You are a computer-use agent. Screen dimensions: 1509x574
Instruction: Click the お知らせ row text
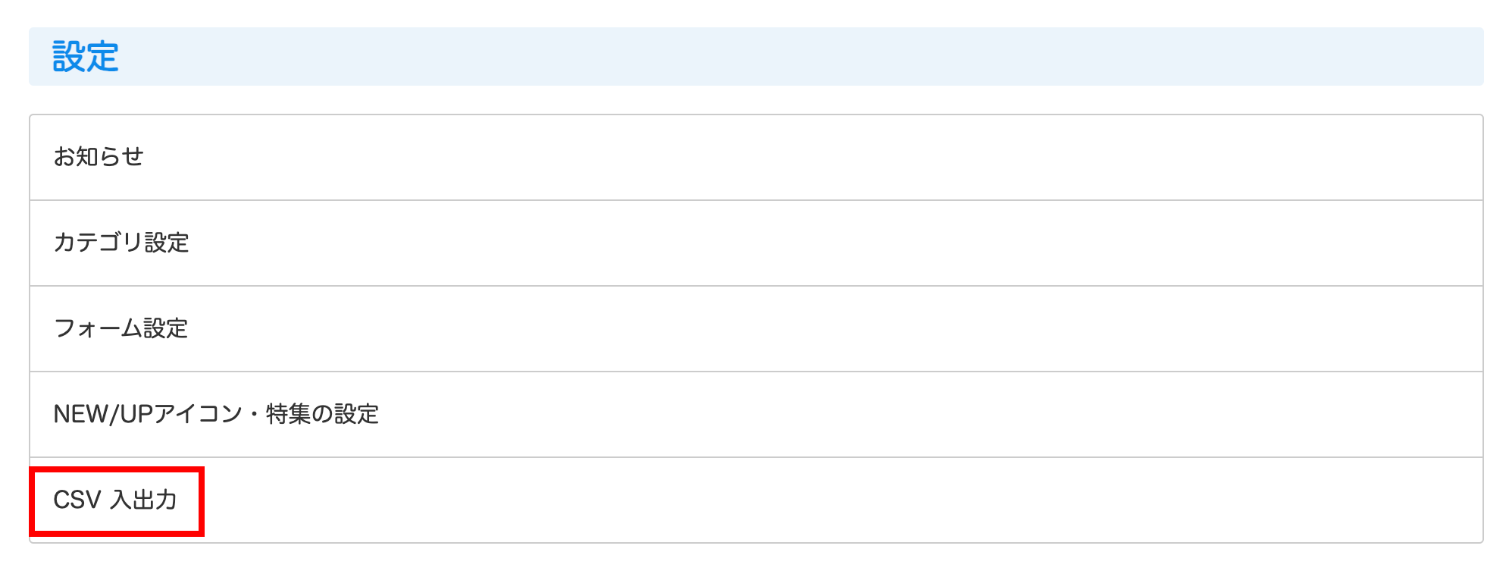99,157
